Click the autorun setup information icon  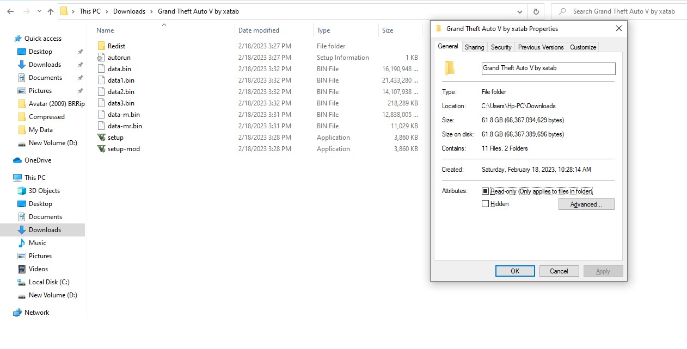101,58
